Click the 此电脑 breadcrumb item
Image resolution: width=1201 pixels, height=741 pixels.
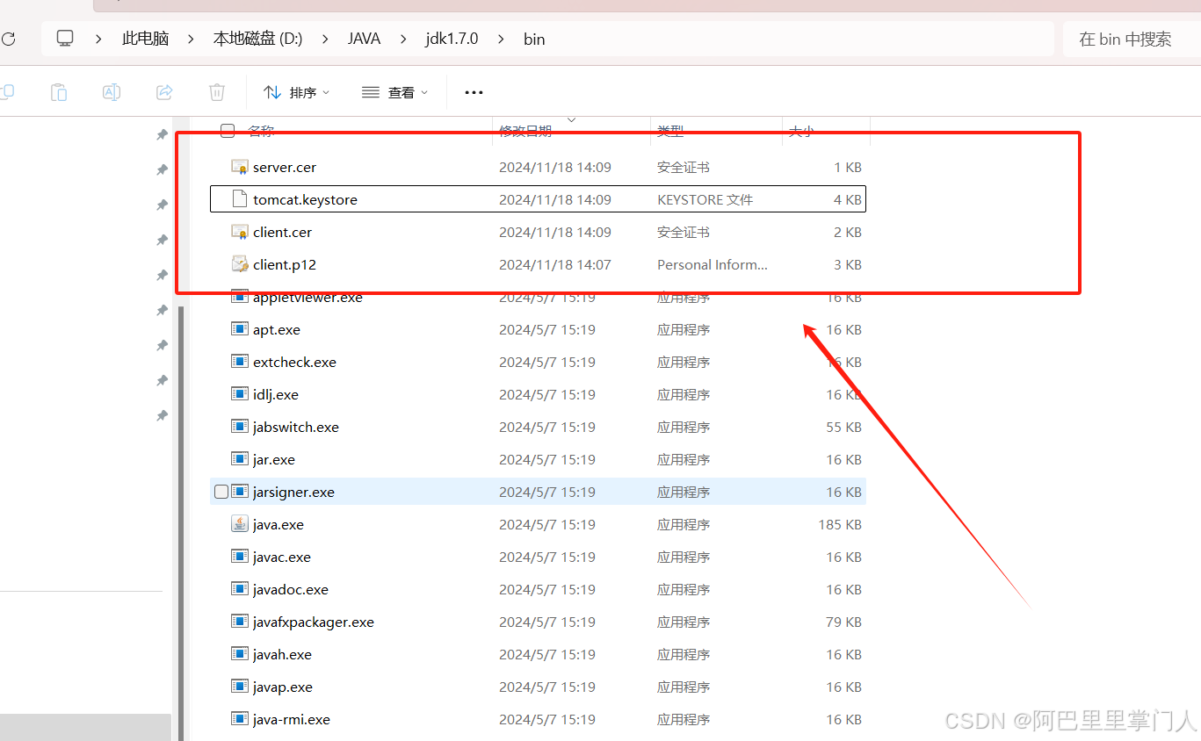[x=145, y=39]
